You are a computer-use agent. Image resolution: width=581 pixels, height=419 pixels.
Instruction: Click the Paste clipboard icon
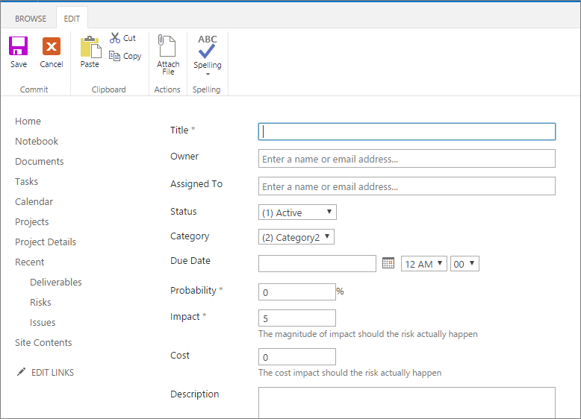[90, 47]
